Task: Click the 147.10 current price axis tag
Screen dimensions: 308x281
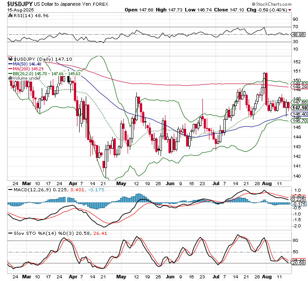Action: [x=297, y=108]
